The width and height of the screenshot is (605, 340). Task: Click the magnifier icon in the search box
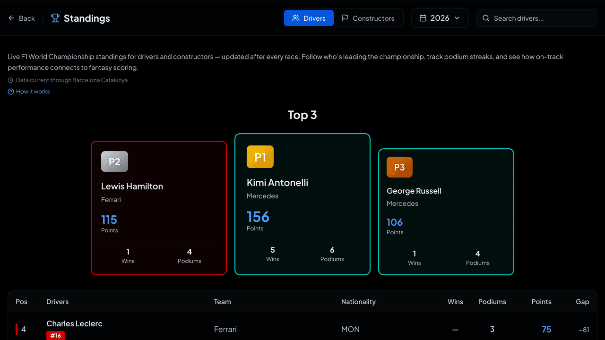(x=486, y=18)
